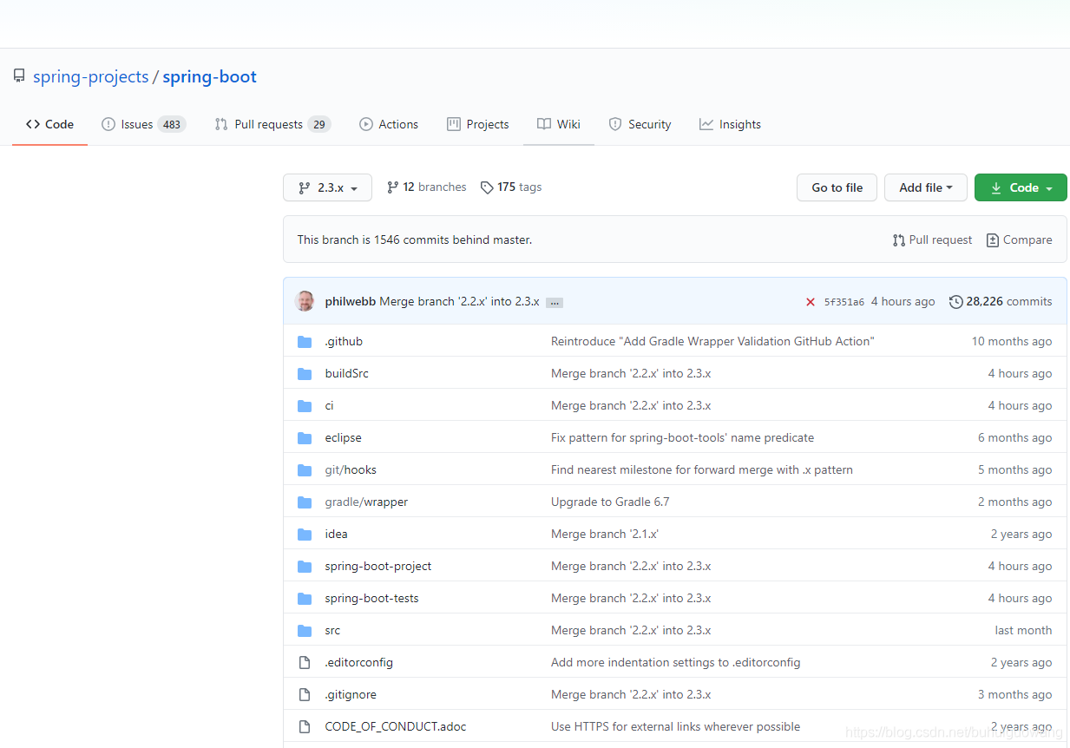Open the green Code dropdown
Screen dimensions: 1070x748
1021,187
